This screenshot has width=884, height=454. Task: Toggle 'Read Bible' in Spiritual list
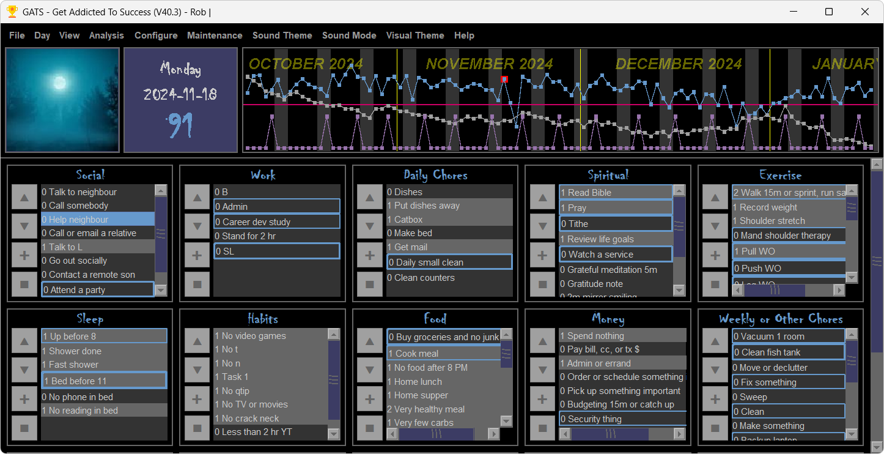pyautogui.click(x=615, y=193)
